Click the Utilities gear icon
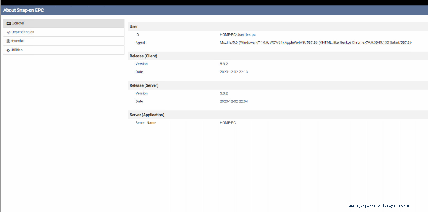This screenshot has height=212, width=428. pyautogui.click(x=8, y=50)
